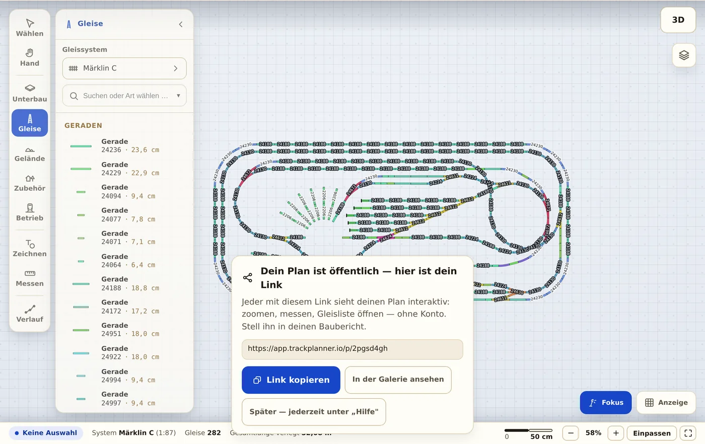Image resolution: width=705 pixels, height=444 pixels.
Task: Switch to 3D view
Action: click(678, 20)
